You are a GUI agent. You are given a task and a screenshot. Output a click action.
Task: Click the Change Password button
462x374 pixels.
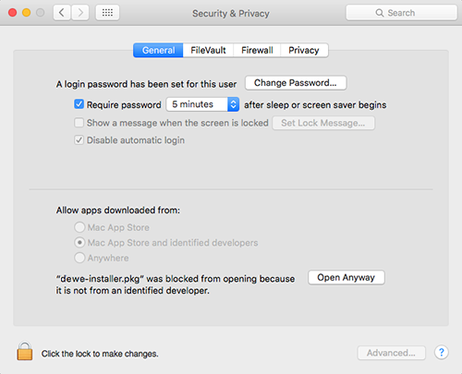pos(296,83)
